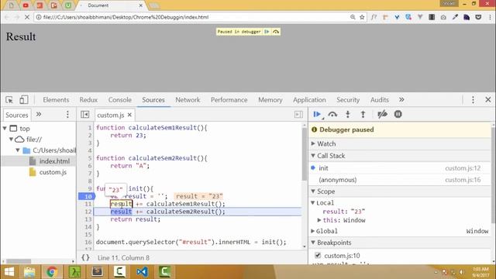Open File Explorer from taskbar
The image size is (496, 279).
click(x=29, y=272)
